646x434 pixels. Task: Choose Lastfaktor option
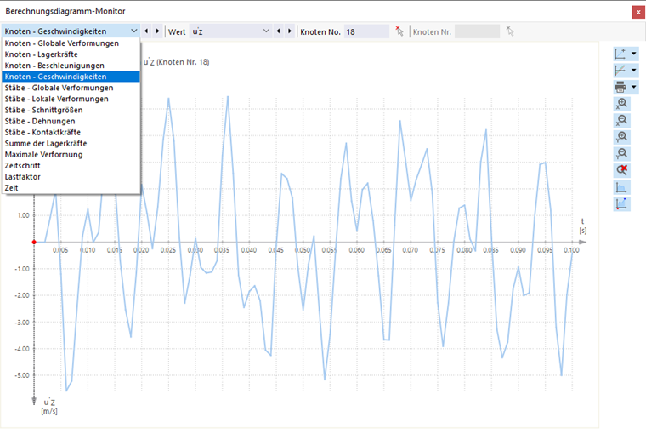tap(71, 177)
